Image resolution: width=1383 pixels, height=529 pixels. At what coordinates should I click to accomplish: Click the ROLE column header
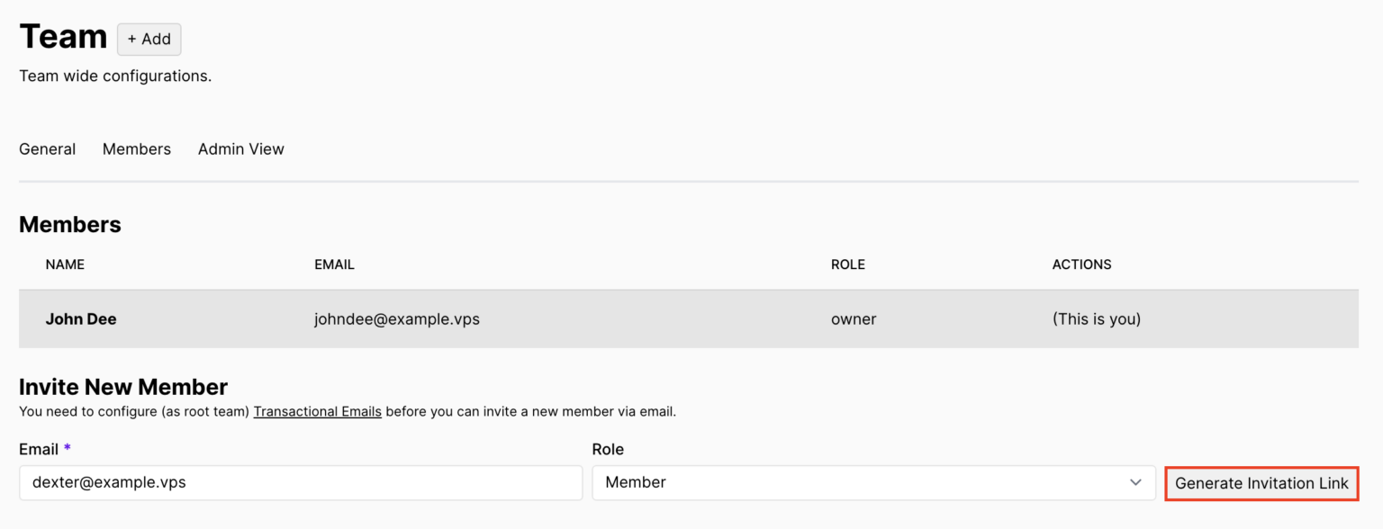click(x=847, y=264)
